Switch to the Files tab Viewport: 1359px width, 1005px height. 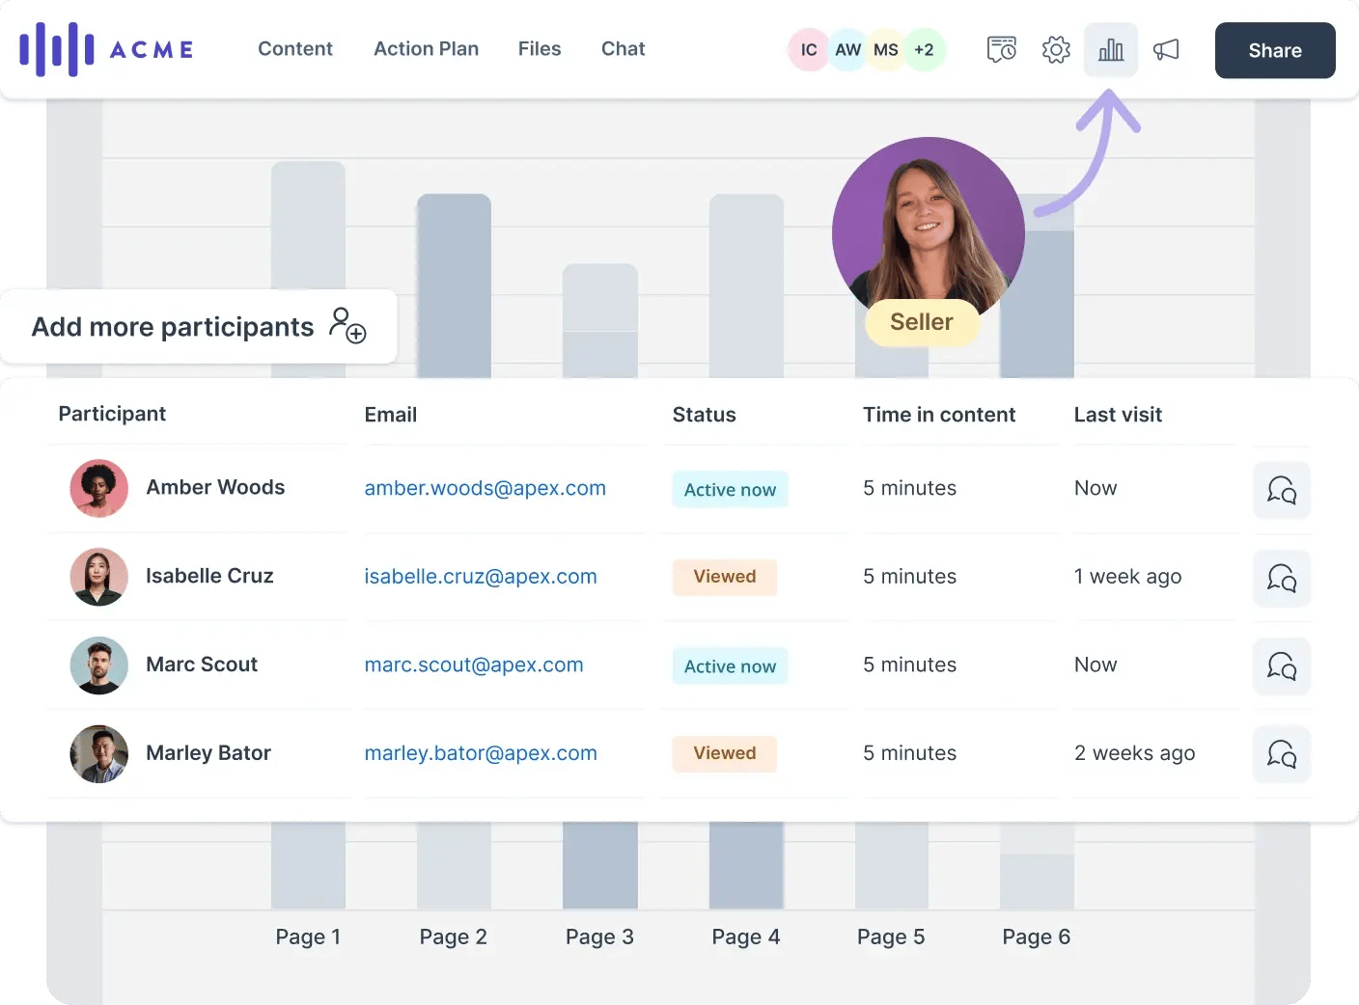pyautogui.click(x=540, y=48)
